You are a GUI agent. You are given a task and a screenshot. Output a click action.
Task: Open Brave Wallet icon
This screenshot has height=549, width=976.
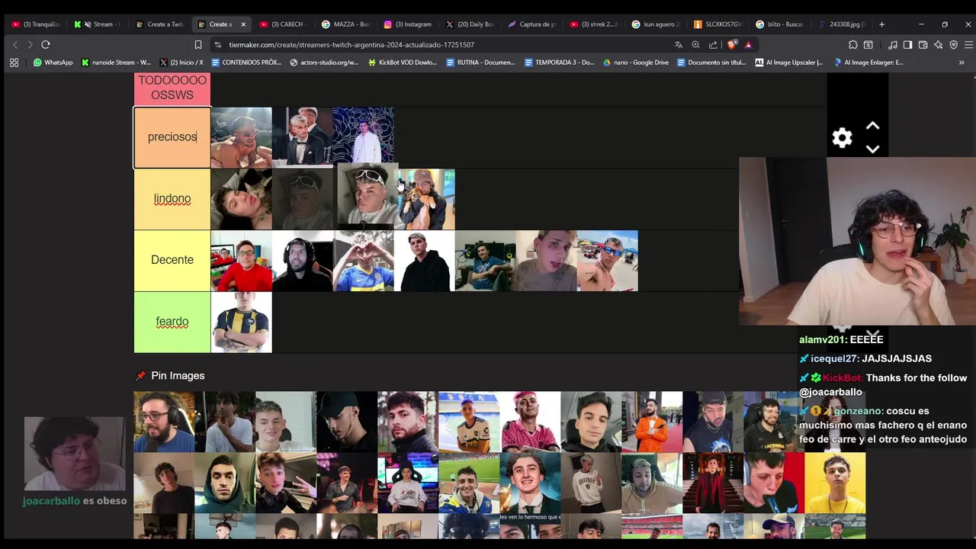pos(923,45)
